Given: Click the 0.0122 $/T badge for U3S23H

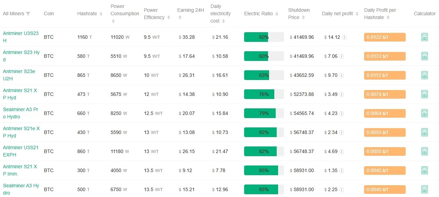Looking at the screenshot, I should 385,37.
